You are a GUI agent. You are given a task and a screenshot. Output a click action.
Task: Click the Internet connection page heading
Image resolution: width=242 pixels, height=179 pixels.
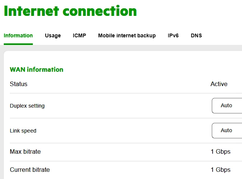pos(70,11)
